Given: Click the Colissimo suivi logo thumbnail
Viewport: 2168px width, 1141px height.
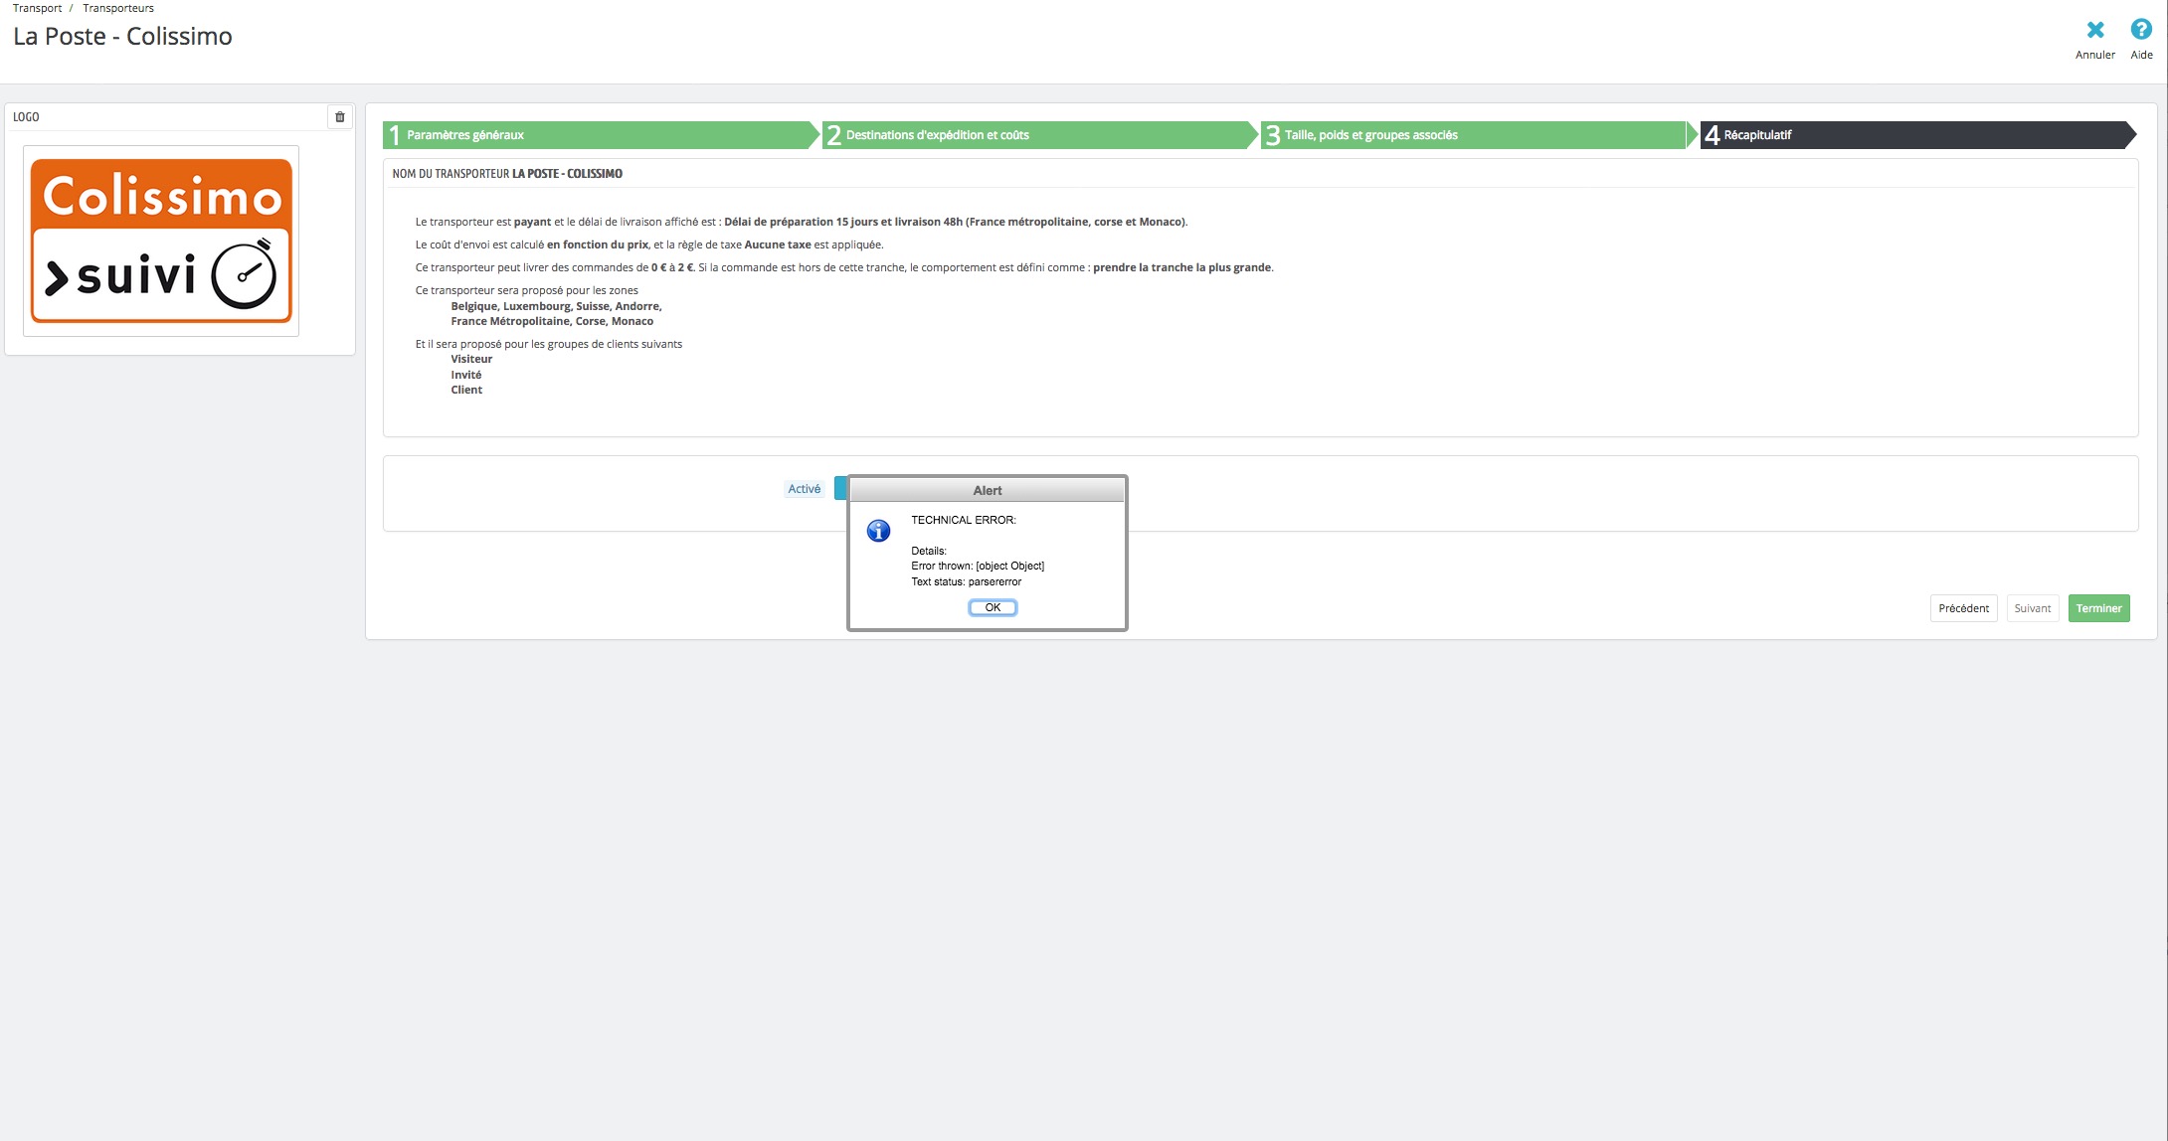Looking at the screenshot, I should [161, 242].
